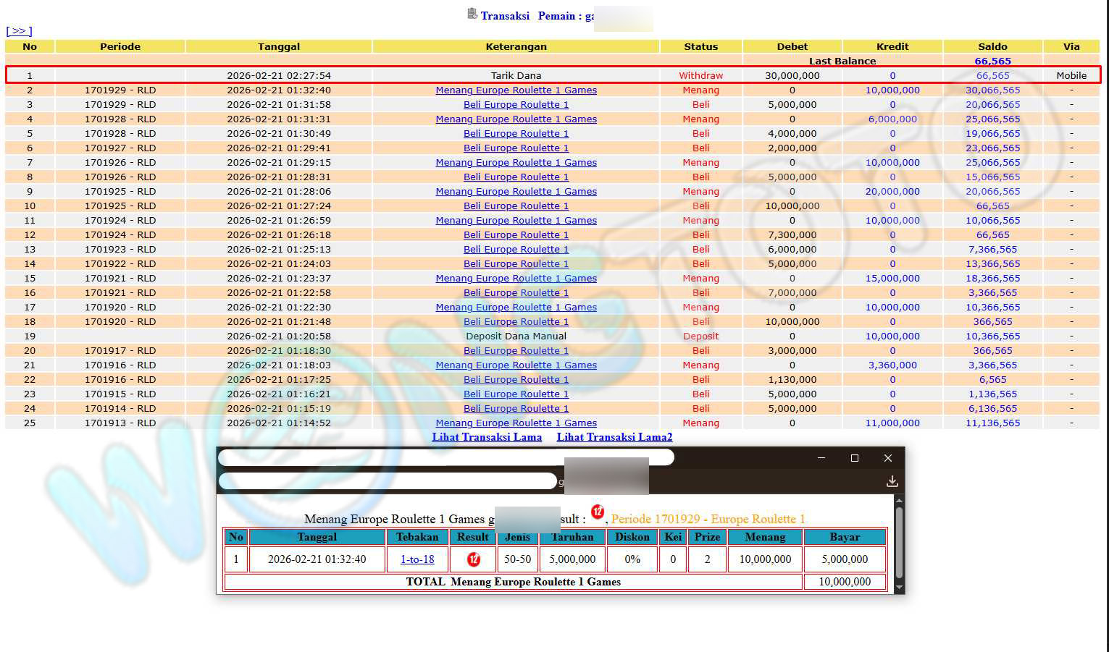Image resolution: width=1109 pixels, height=652 pixels.
Task: Click popup scrollbar up arrow
Action: click(899, 501)
